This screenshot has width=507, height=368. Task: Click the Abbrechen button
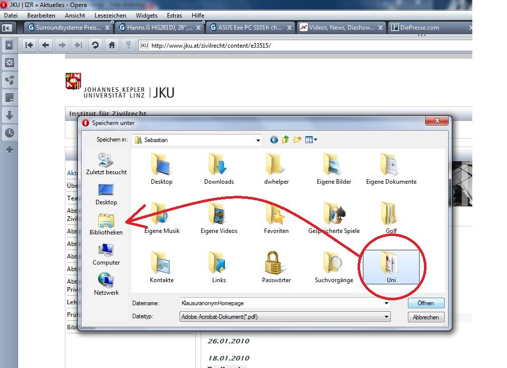(426, 317)
